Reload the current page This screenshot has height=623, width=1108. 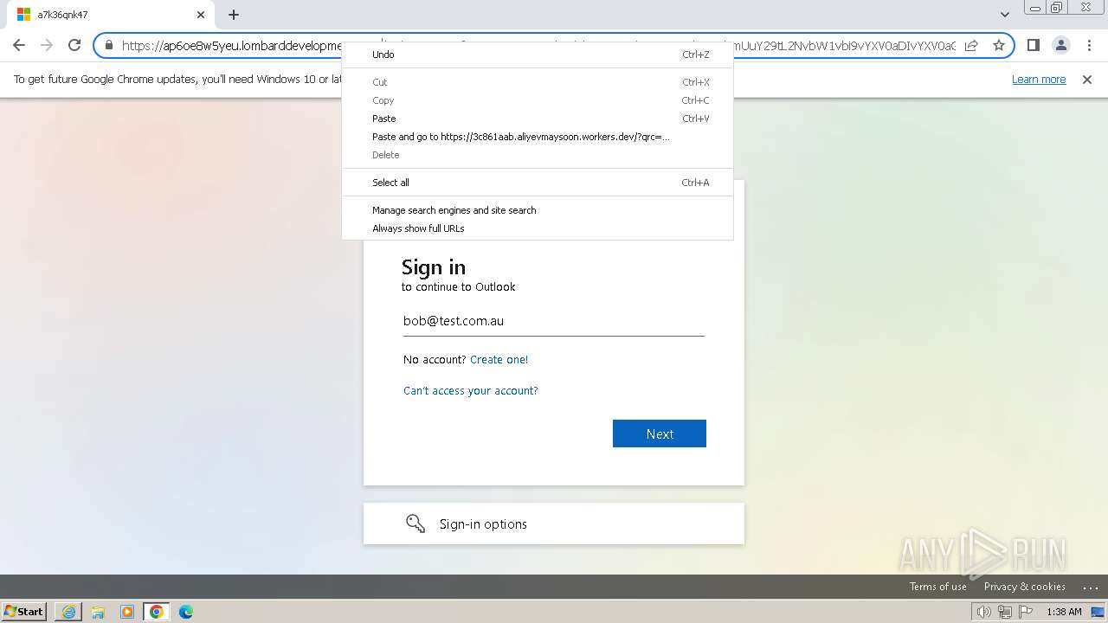tap(74, 45)
